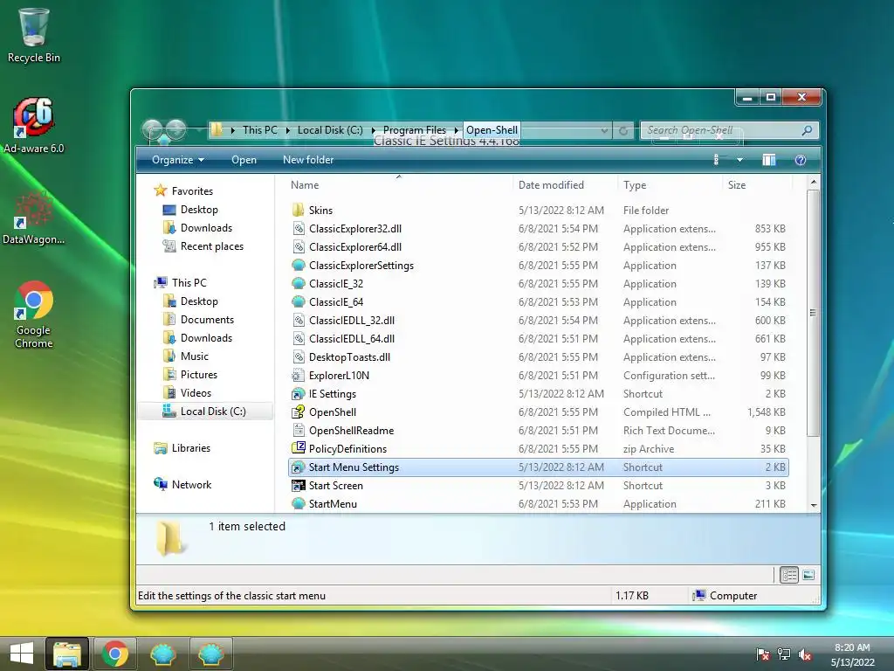Change the view layout icon

click(716, 160)
